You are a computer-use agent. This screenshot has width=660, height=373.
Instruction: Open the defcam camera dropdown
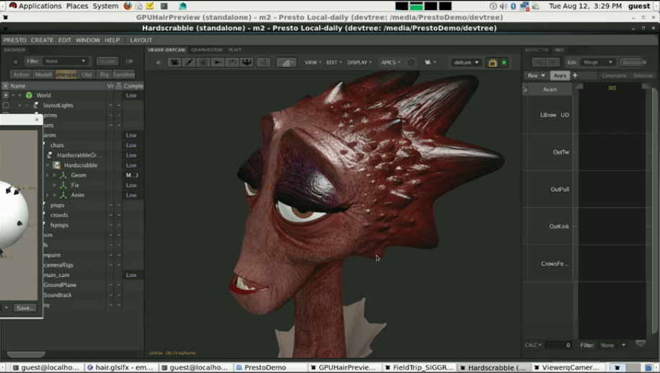point(467,63)
